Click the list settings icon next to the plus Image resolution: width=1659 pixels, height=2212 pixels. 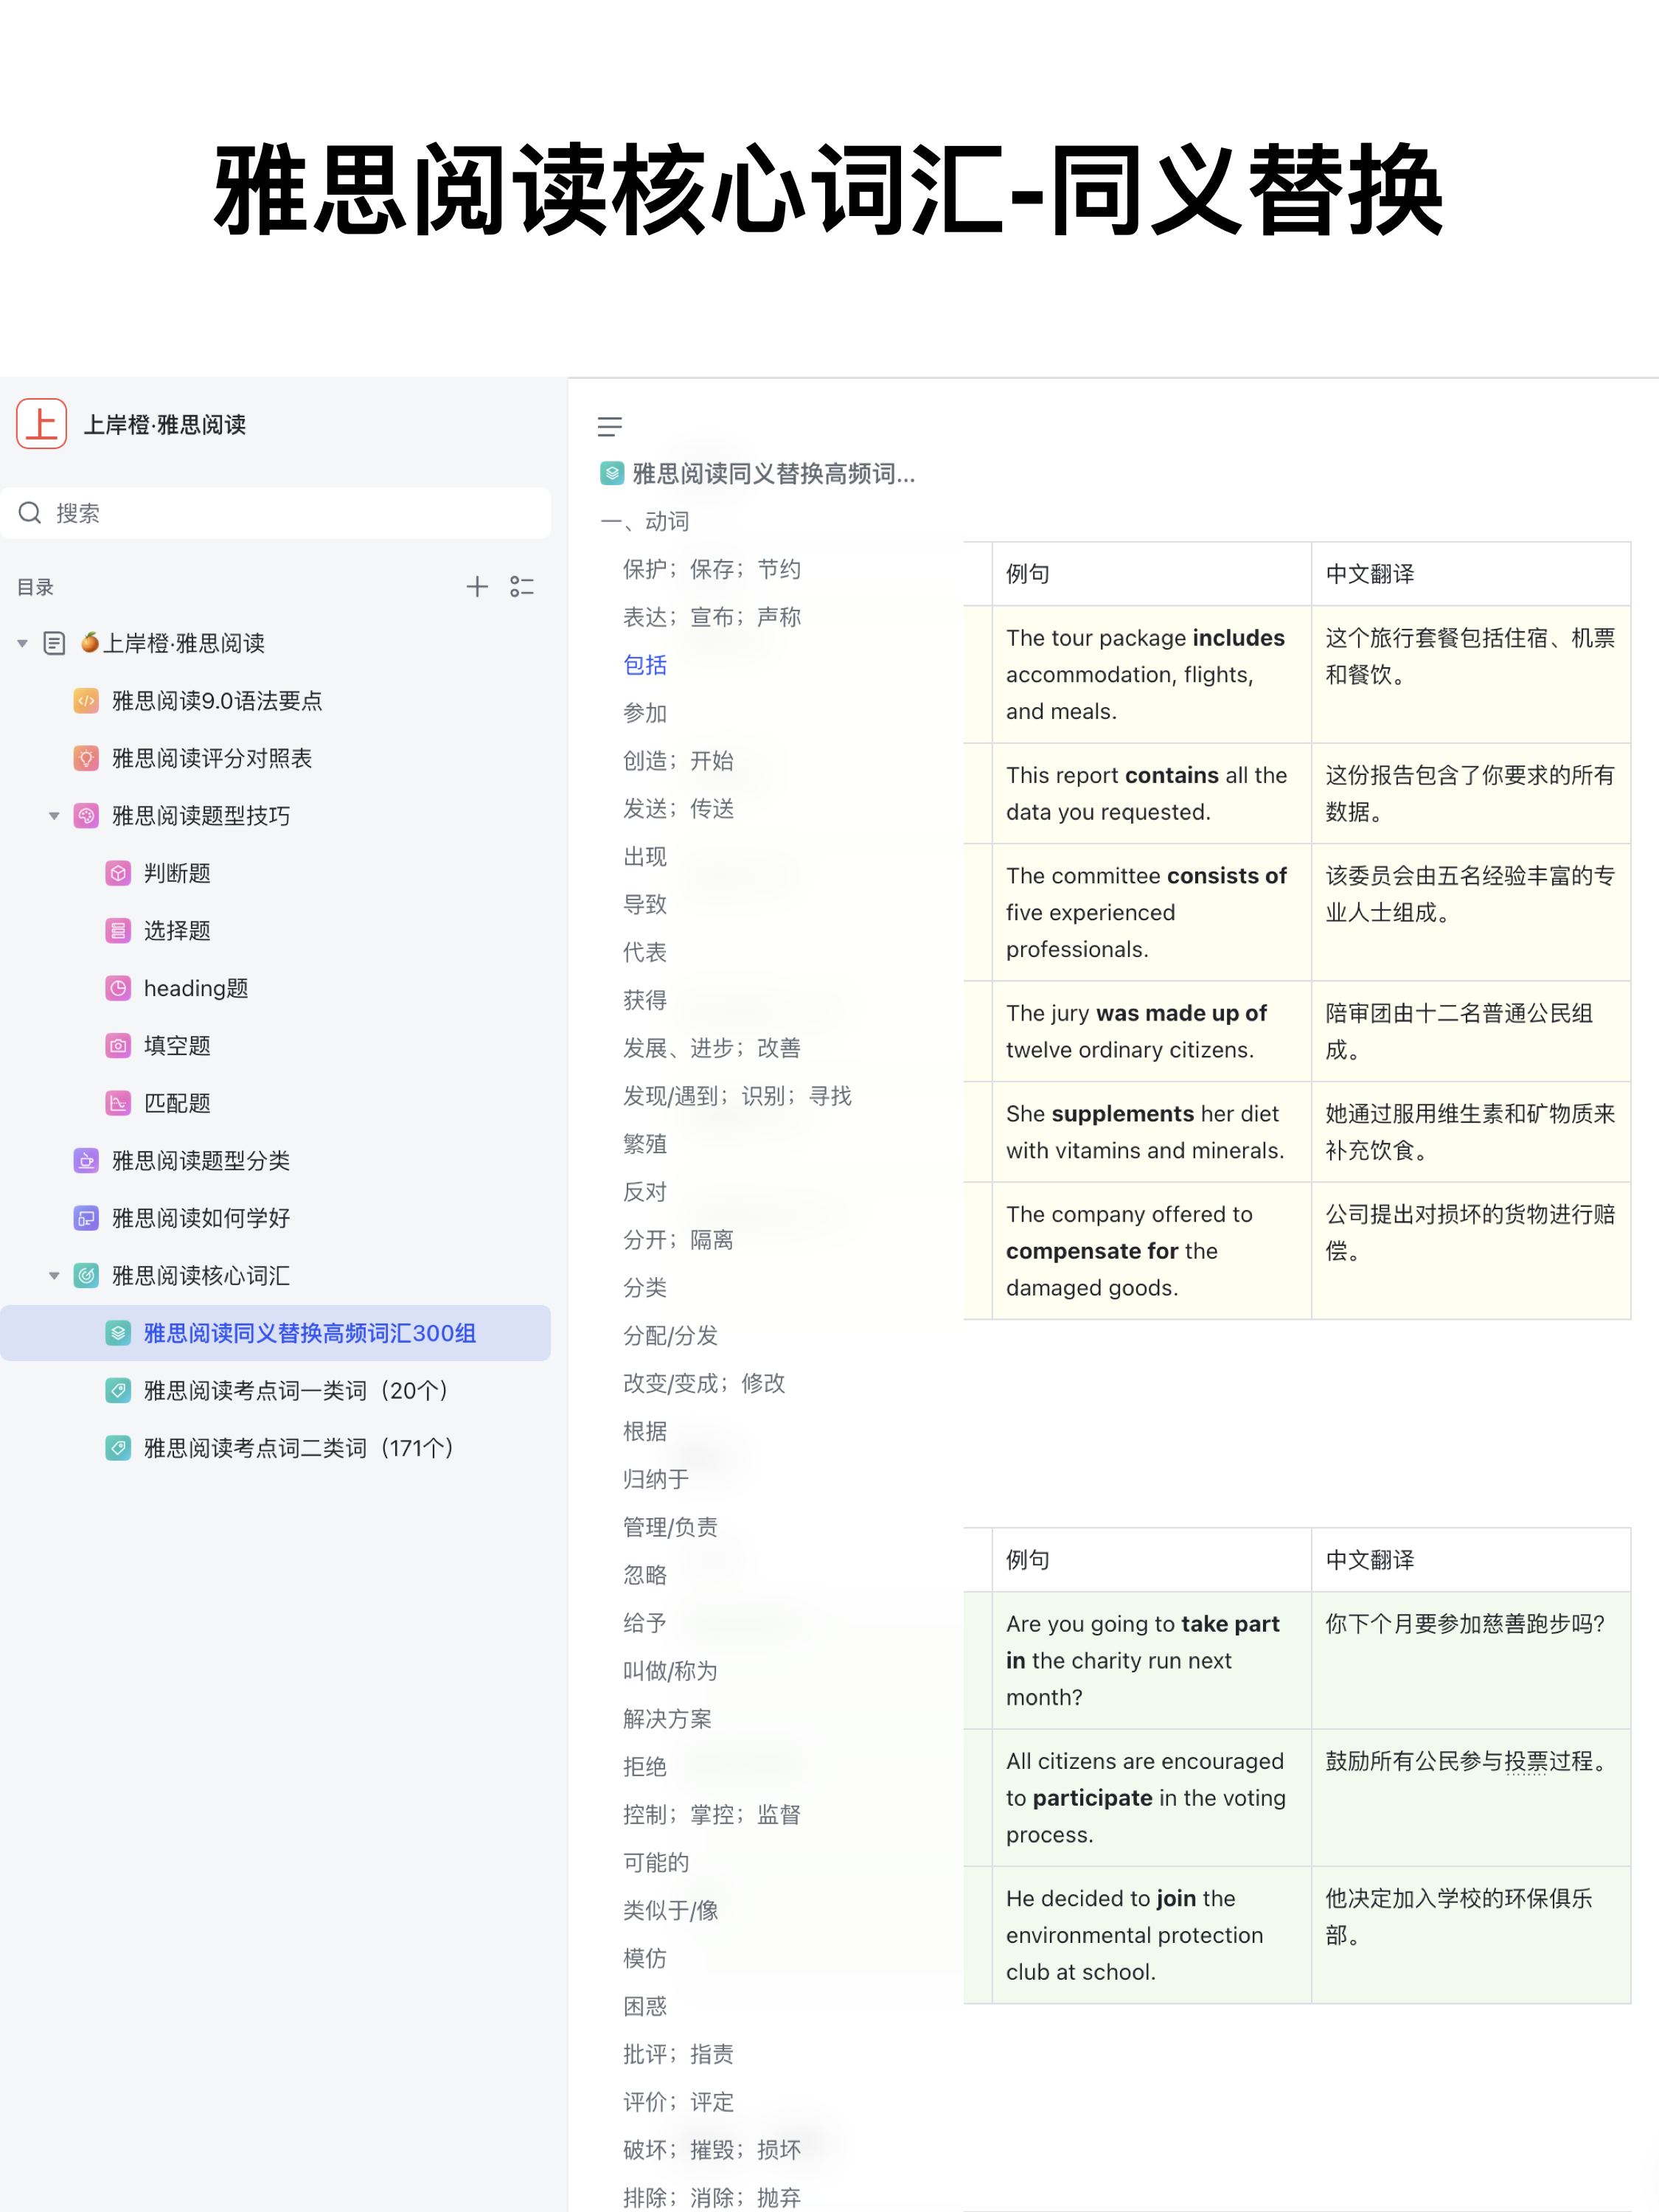click(522, 587)
